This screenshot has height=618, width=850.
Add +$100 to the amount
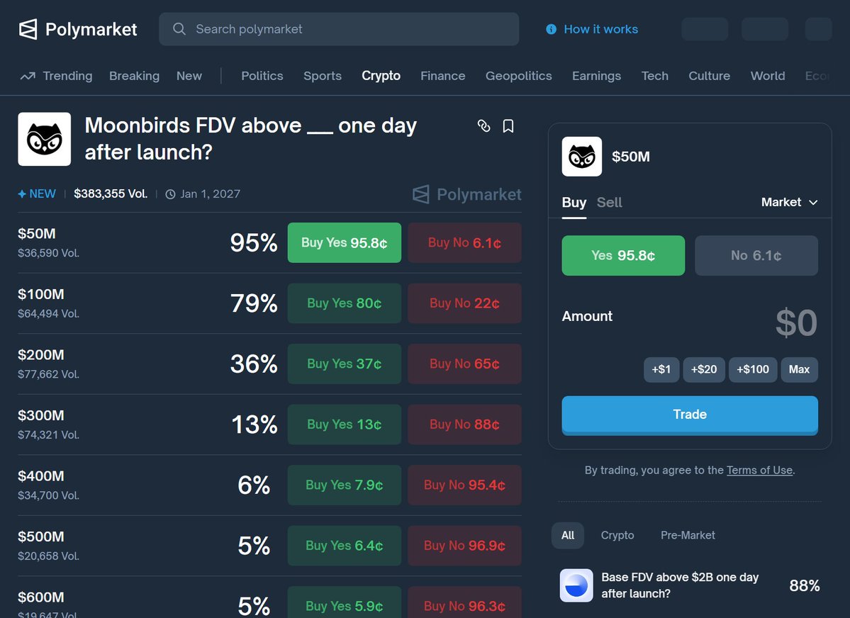pyautogui.click(x=753, y=370)
